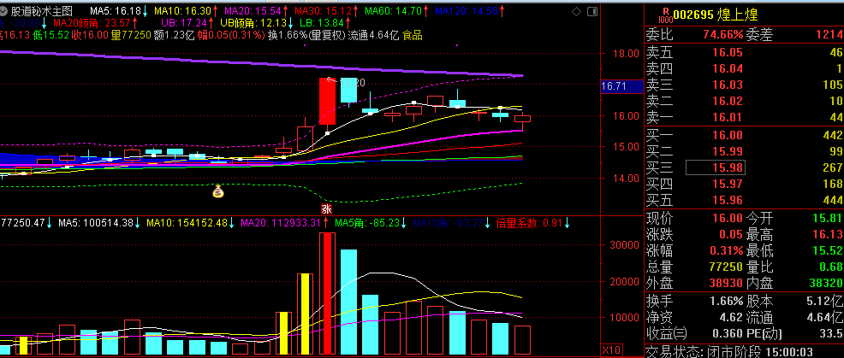
Task: Click the 16.71 price axis label
Action: click(621, 86)
